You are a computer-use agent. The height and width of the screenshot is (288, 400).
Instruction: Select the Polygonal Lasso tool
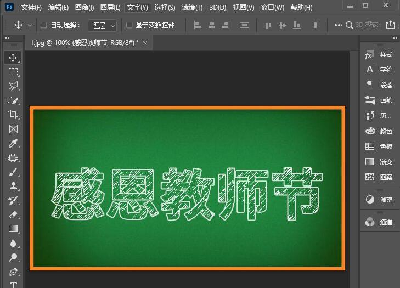[x=13, y=86]
